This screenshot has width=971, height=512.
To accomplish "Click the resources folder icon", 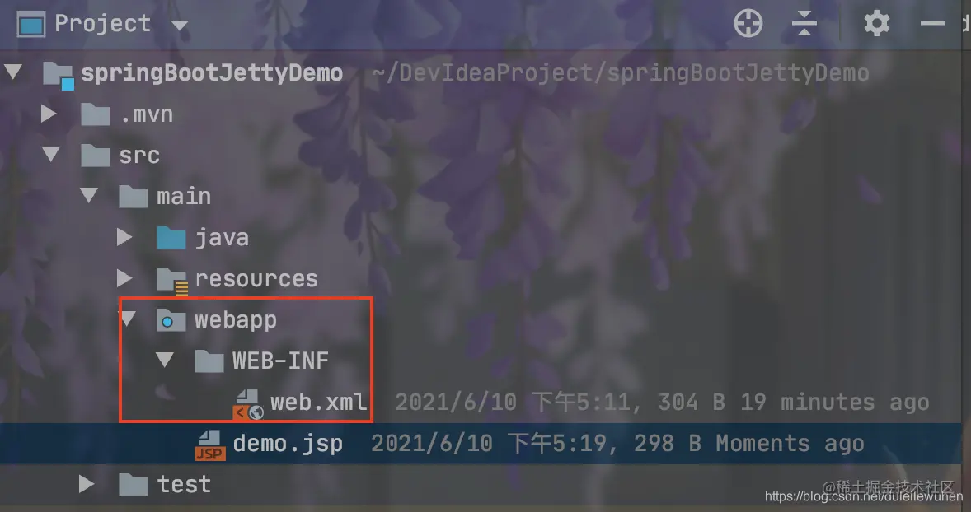I will 171,280.
